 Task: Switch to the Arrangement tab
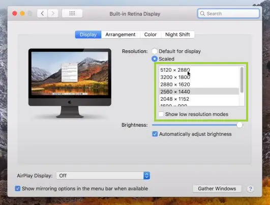point(121,35)
